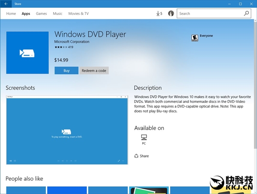This screenshot has width=257, height=194.
Task: Open the Movies & TV tab
Action: (78, 14)
